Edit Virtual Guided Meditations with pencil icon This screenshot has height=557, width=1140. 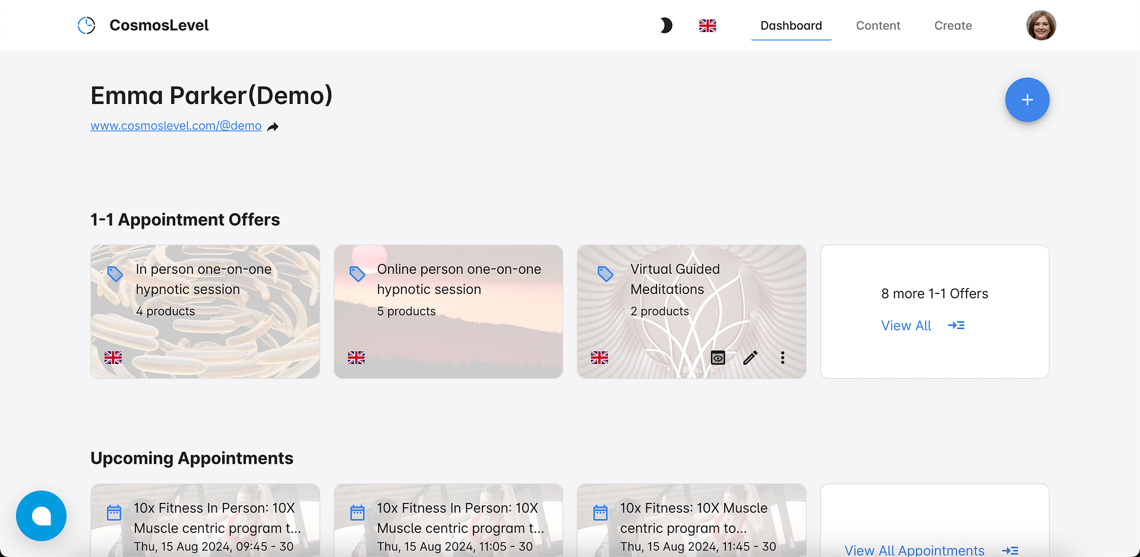[750, 357]
